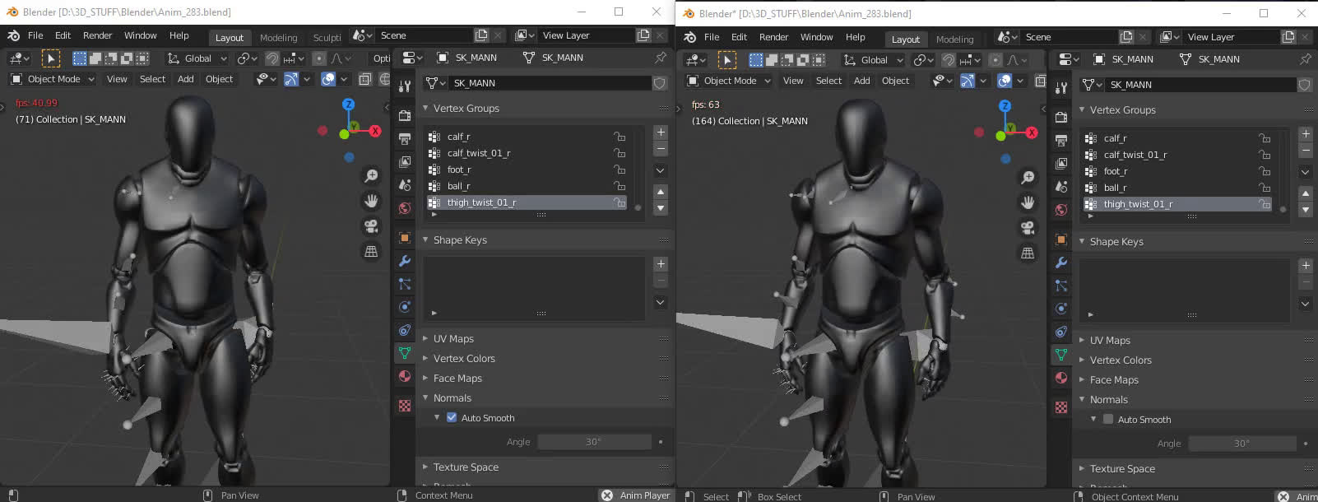The width and height of the screenshot is (1318, 502).
Task: Select the tweak select tool in left header
Action: point(51,58)
